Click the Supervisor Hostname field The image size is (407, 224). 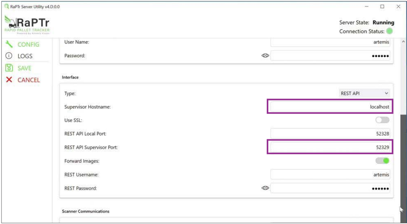(330, 107)
